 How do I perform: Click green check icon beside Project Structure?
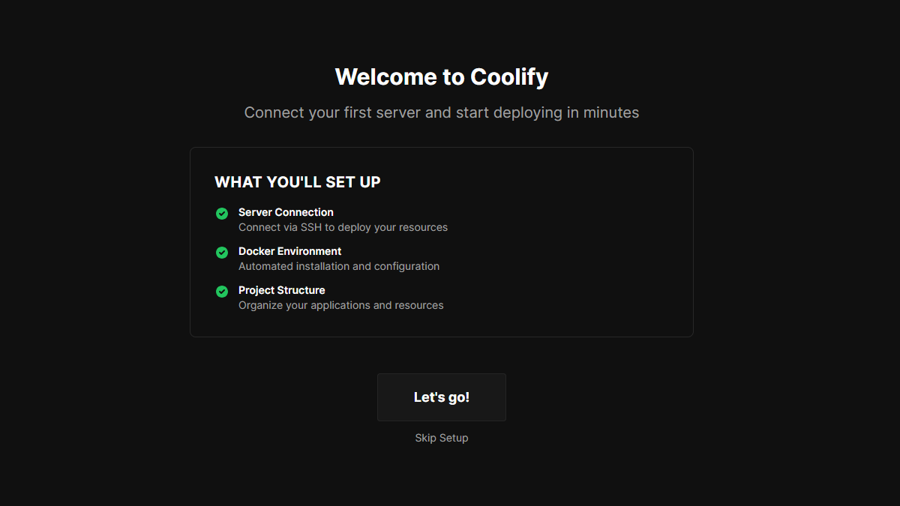[222, 292]
